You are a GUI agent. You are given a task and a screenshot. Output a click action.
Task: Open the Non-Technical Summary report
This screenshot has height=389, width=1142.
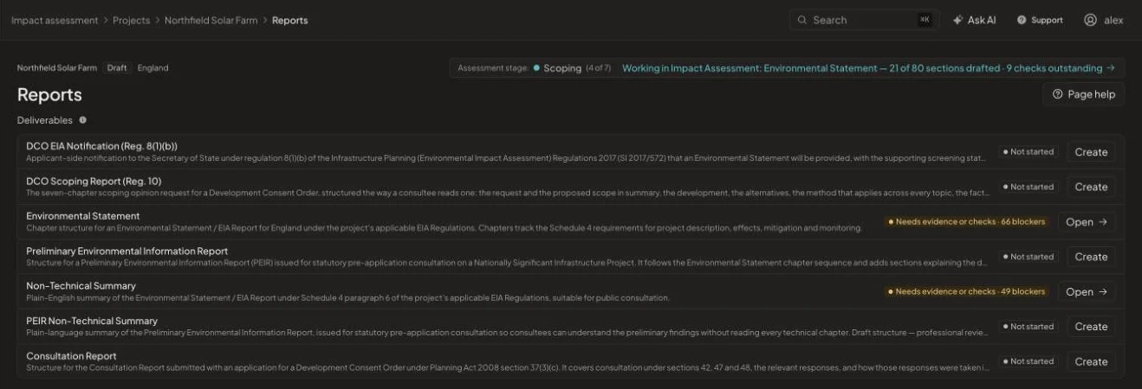tap(1087, 292)
